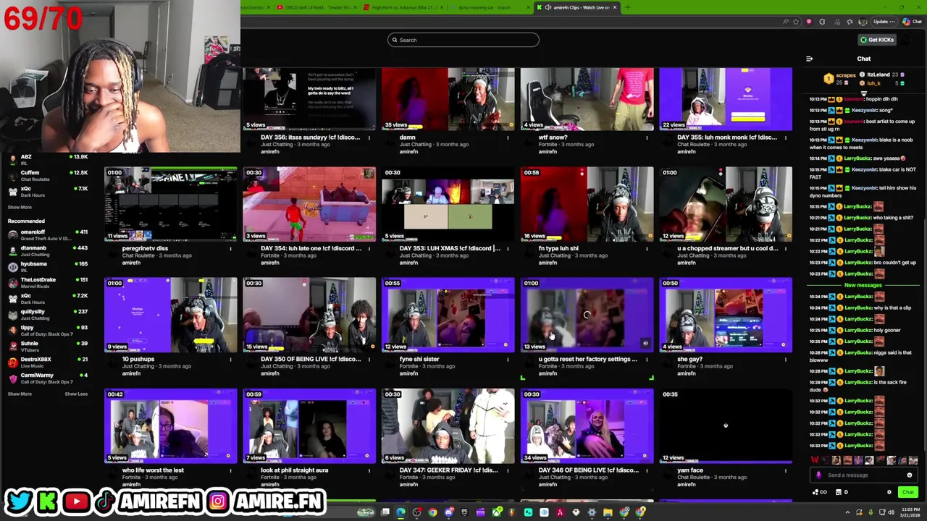Open the Recommended heading in the sidebar
This screenshot has height=521, width=927.
pyautogui.click(x=25, y=221)
